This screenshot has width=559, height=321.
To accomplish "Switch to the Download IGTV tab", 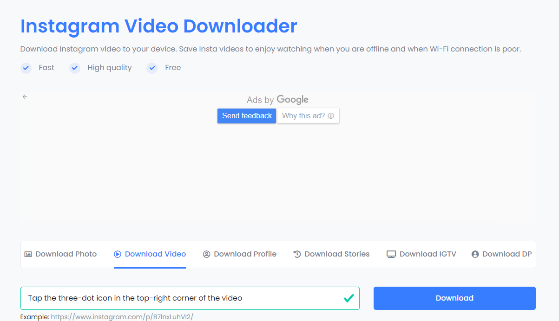I will pos(421,254).
